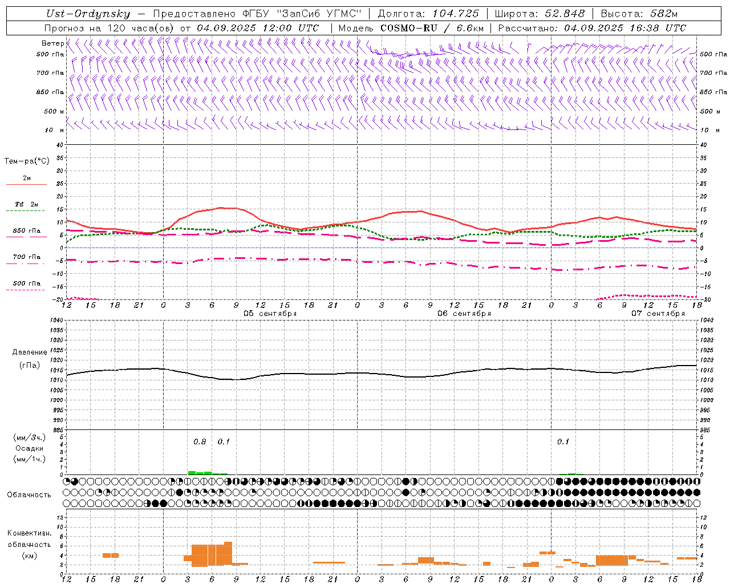Click the Прогноз на 120 часа(ов) text
Image resolution: width=730 pixels, height=584 pixels.
point(110,28)
